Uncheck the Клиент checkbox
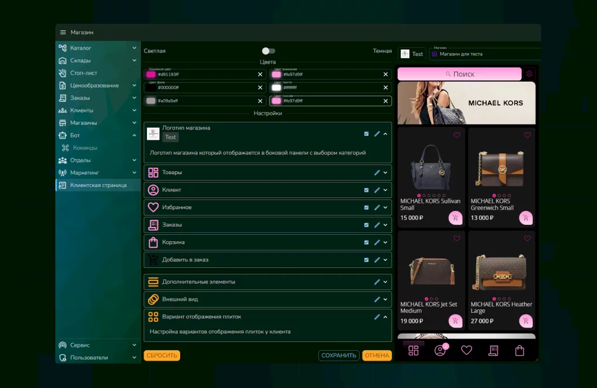Image resolution: width=597 pixels, height=388 pixels. 366,190
